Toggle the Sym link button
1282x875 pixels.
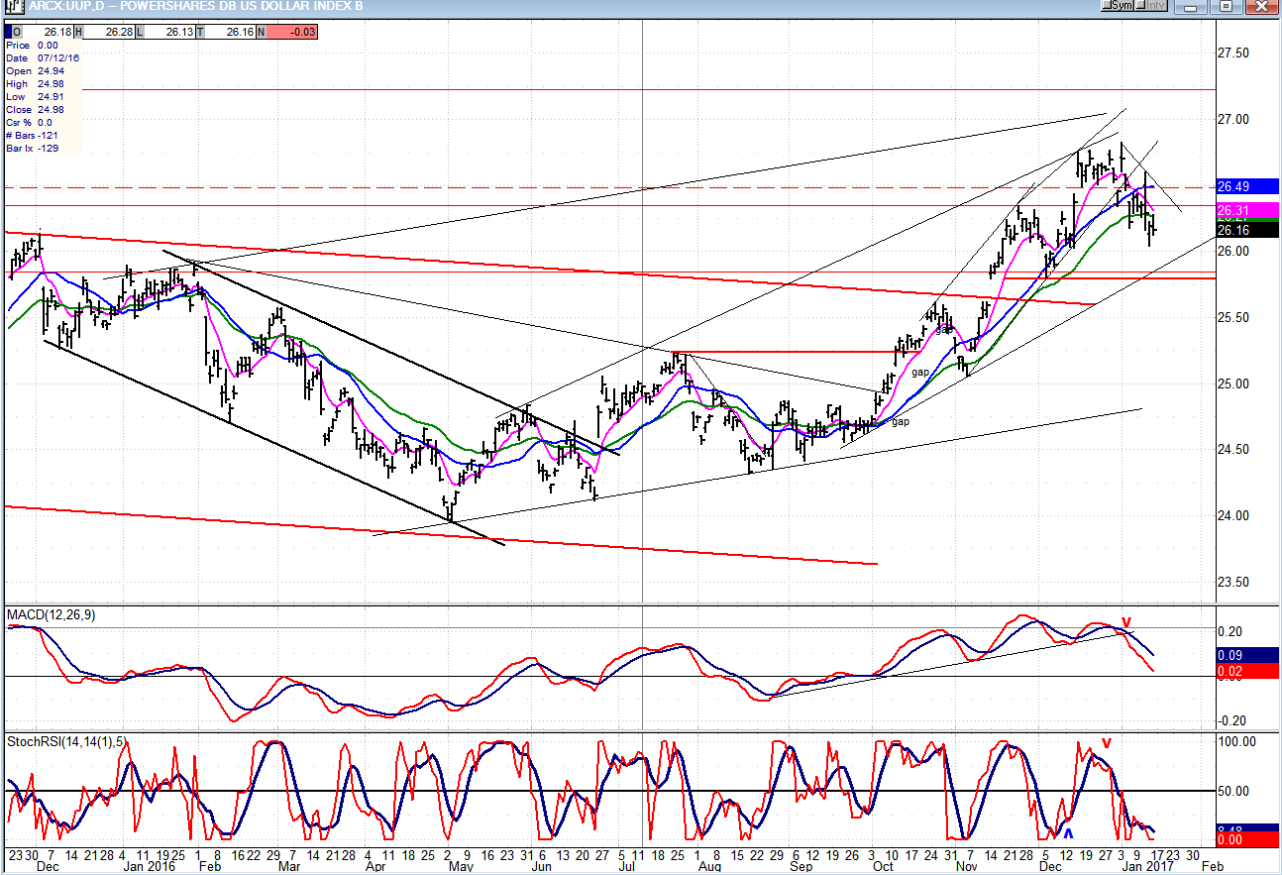point(1119,6)
